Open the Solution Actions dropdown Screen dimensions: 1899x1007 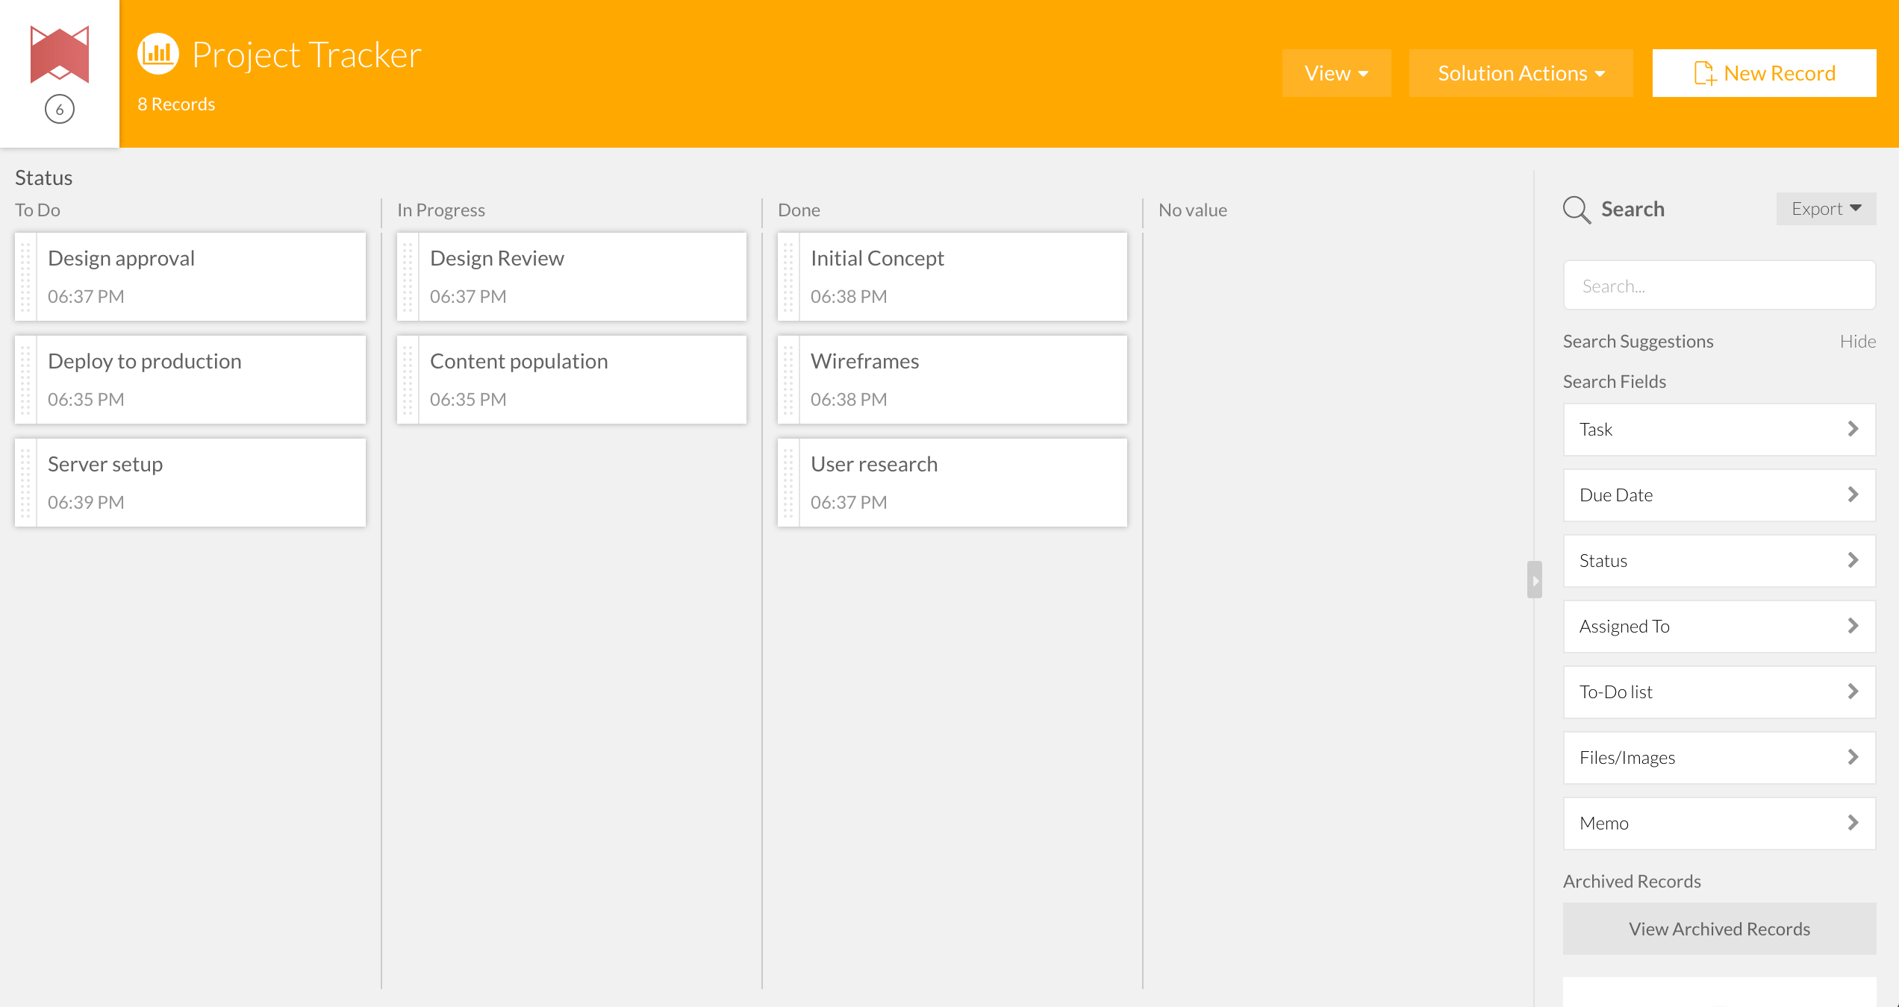(1521, 73)
